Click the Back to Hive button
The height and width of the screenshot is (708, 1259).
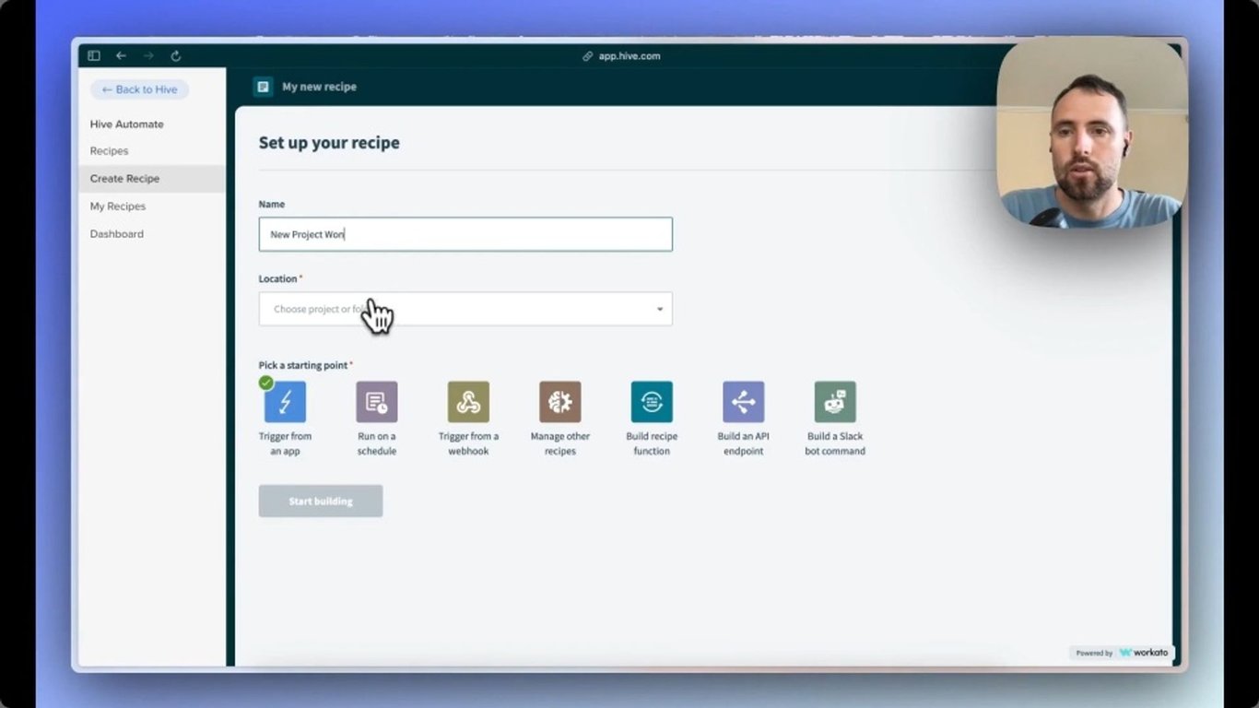coord(139,89)
